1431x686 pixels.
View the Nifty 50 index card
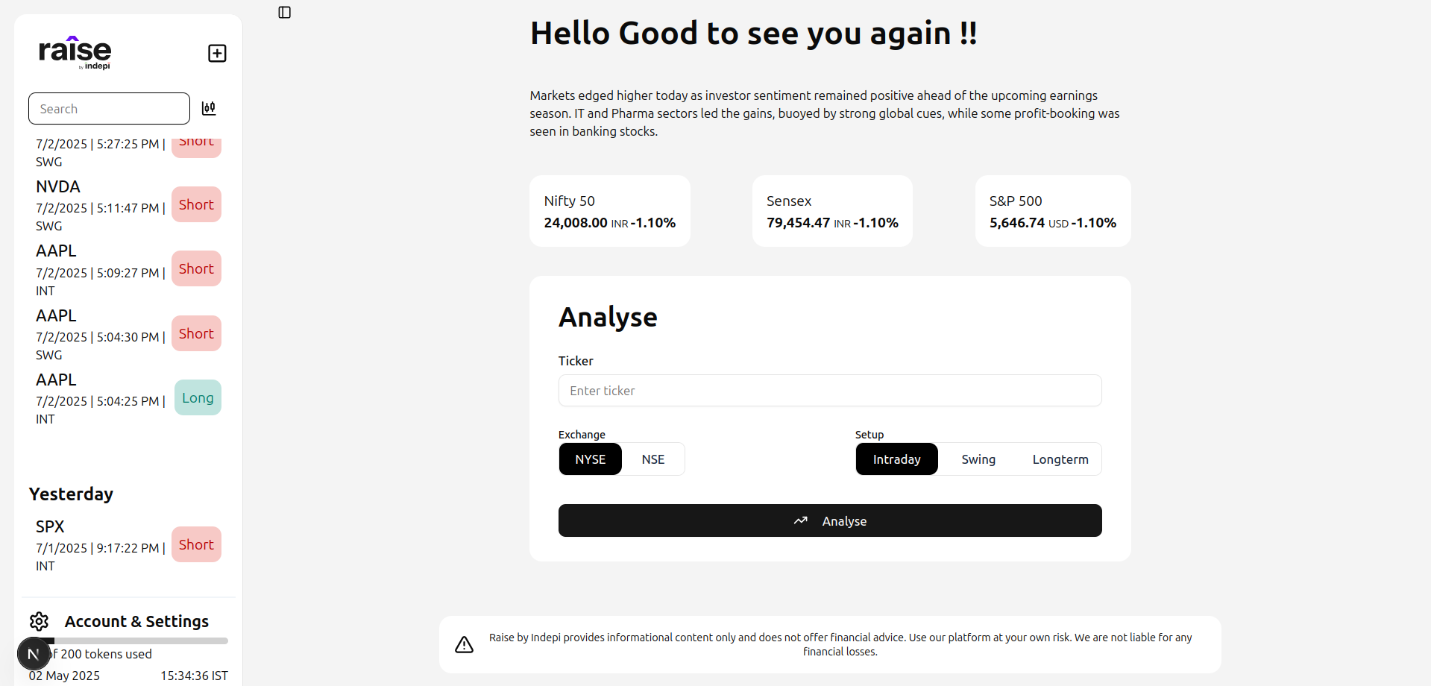[609, 210]
